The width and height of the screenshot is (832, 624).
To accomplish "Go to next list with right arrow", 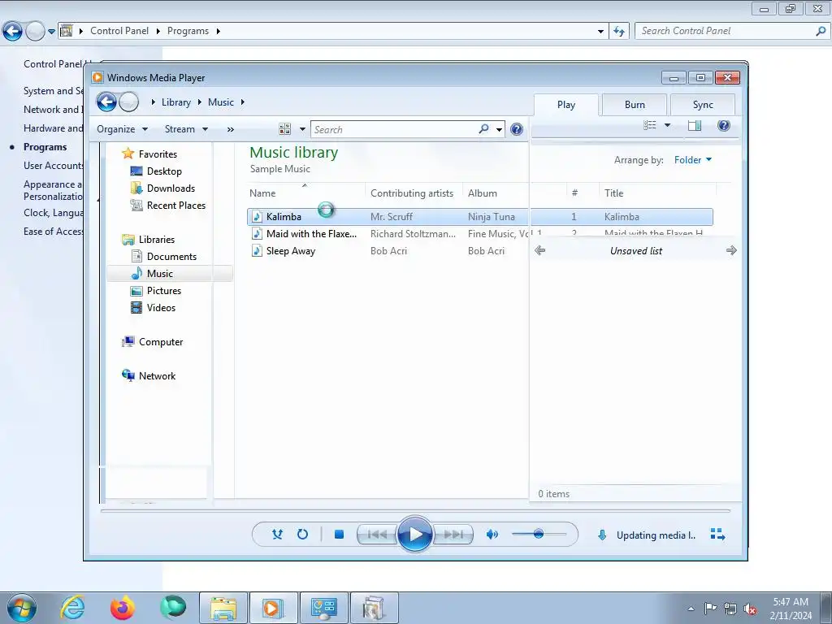I will coord(731,250).
